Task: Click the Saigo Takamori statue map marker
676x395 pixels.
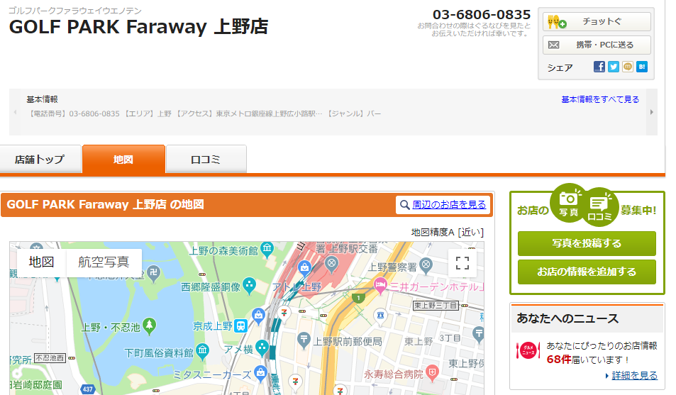Action: pos(249,286)
